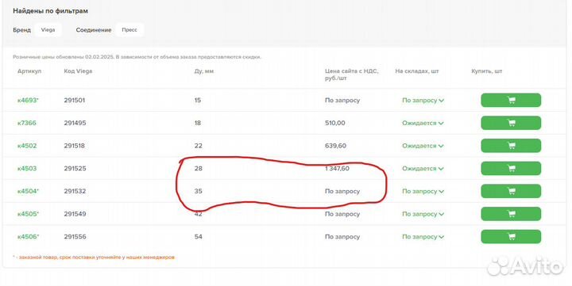Click the Viega brand filter chip

[48, 30]
